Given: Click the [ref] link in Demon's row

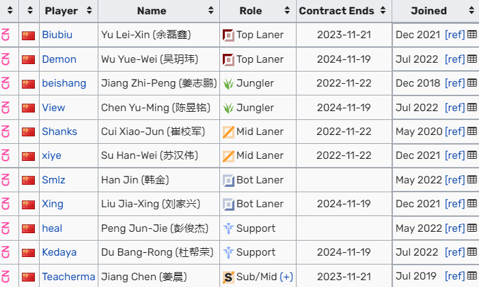Looking at the screenshot, I should click(454, 59).
